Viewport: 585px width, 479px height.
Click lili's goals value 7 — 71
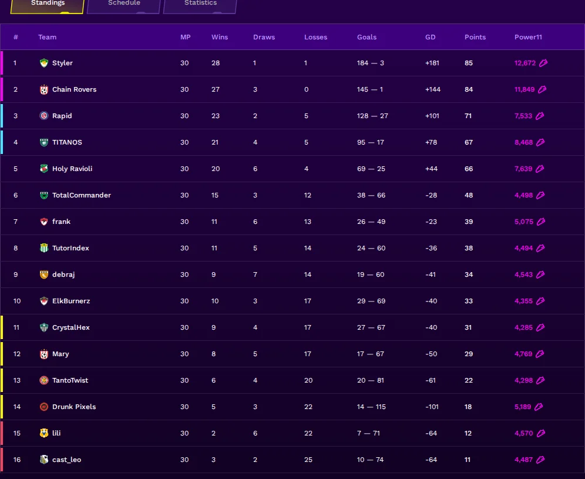click(x=368, y=433)
